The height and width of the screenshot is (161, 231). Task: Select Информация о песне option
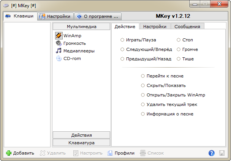pos(167,114)
